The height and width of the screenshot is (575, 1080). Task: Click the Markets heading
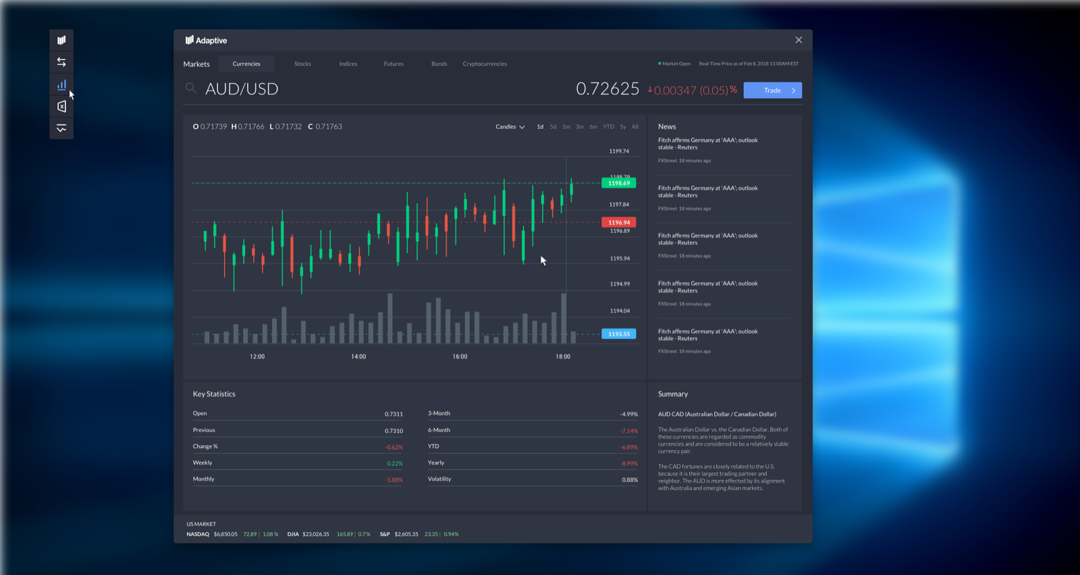click(196, 64)
